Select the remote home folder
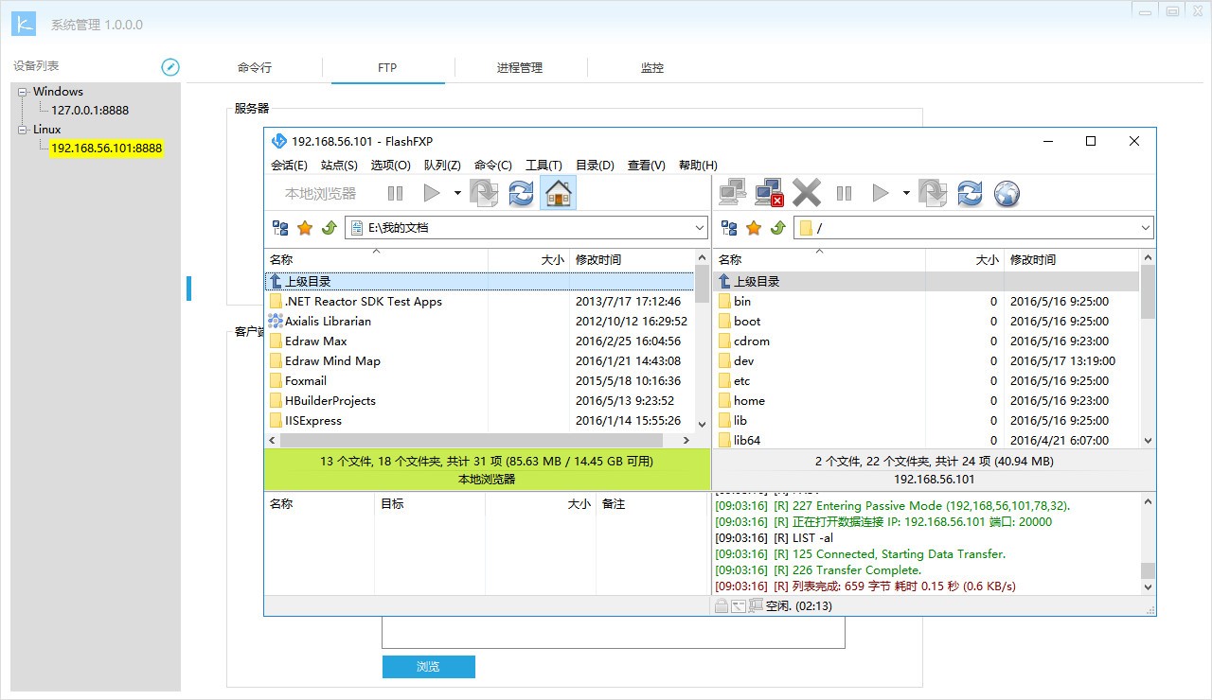This screenshot has width=1212, height=700. (749, 400)
